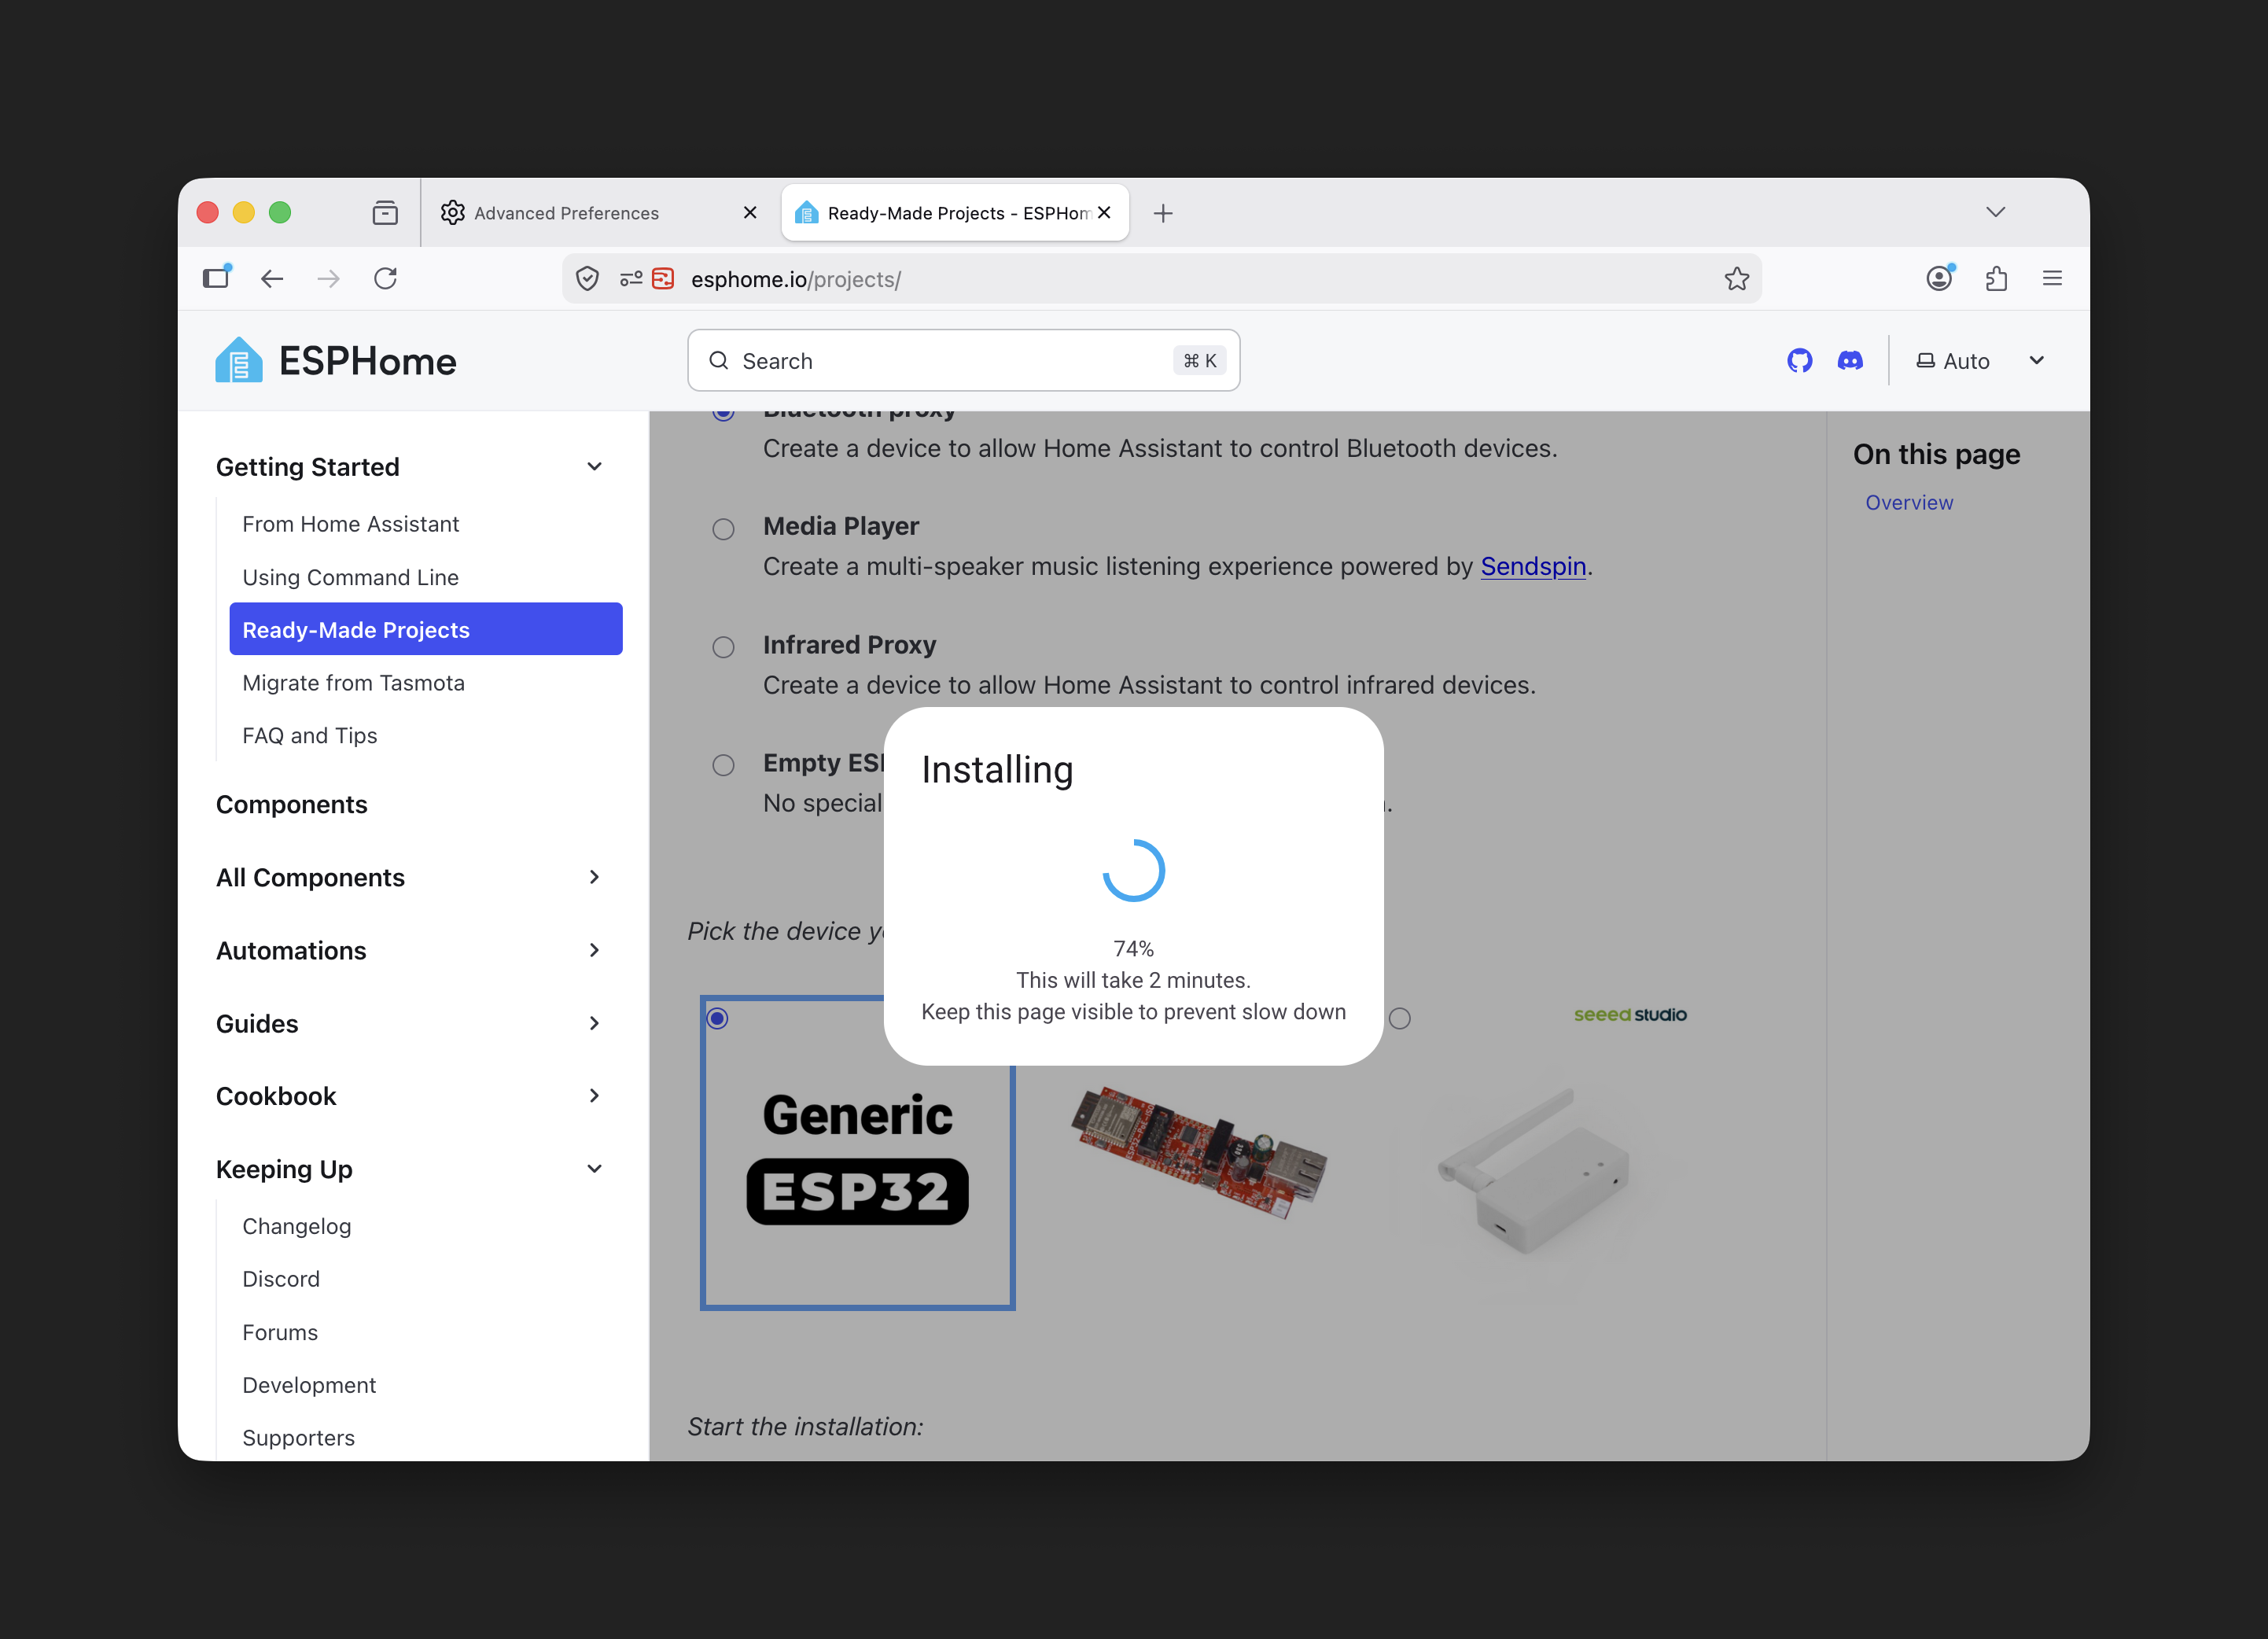
Task: Click the Firefox account avatar icon
Action: coord(1939,279)
